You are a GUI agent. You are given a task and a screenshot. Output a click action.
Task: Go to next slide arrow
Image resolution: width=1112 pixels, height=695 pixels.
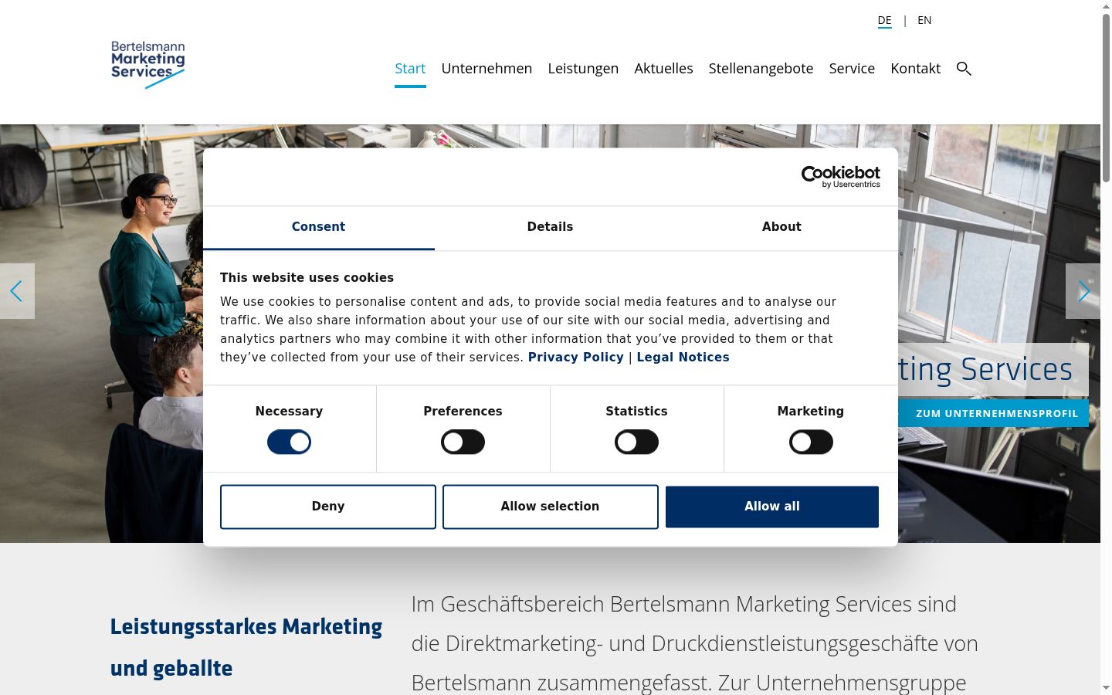pyautogui.click(x=1083, y=291)
